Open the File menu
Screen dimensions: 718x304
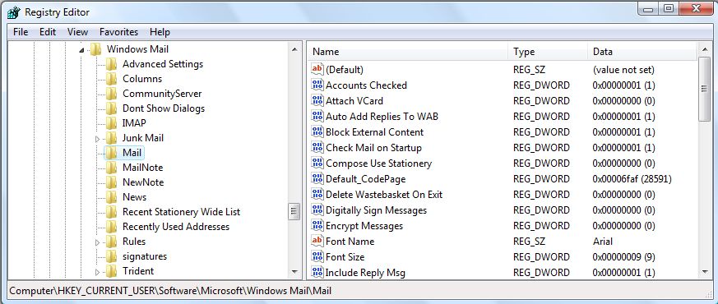(21, 32)
